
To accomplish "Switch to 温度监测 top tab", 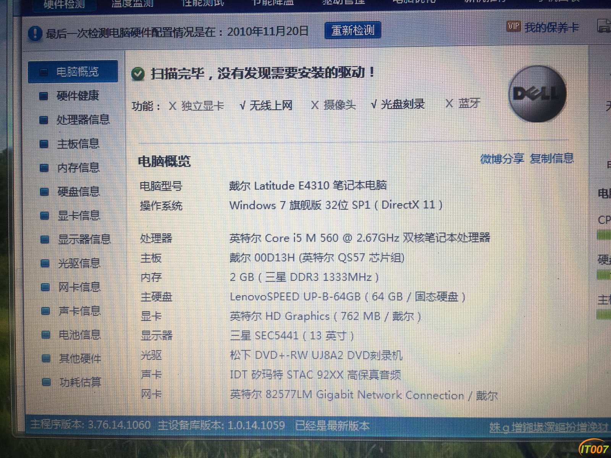I will coord(132,4).
